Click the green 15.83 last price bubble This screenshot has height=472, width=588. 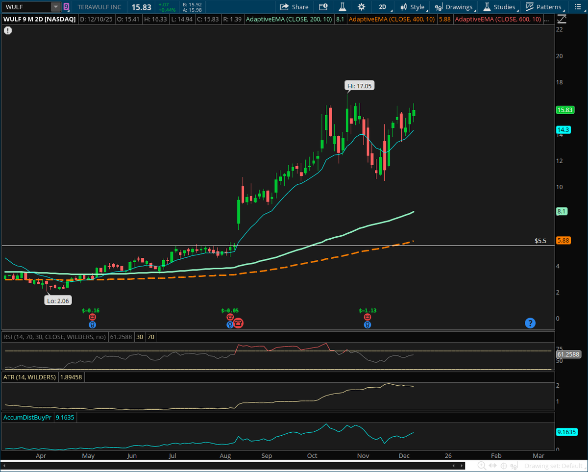coord(565,110)
